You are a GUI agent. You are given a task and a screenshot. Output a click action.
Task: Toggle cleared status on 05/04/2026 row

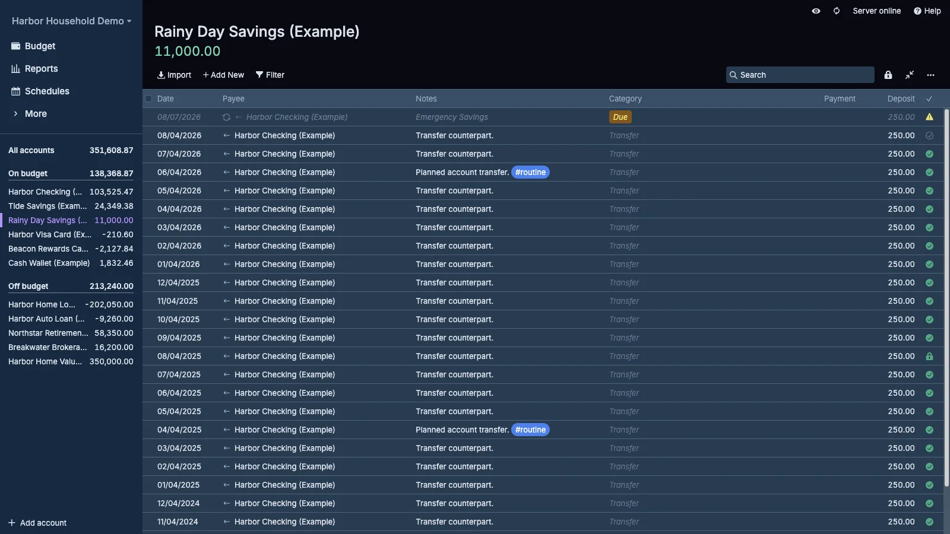tap(929, 190)
